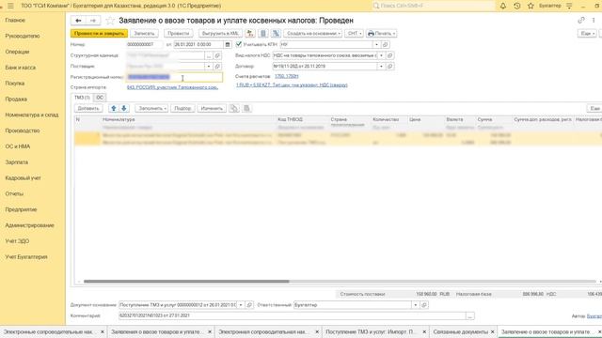The width and height of the screenshot is (602, 338).
Task: Close the Связанные документы tab
Action: 493,331
